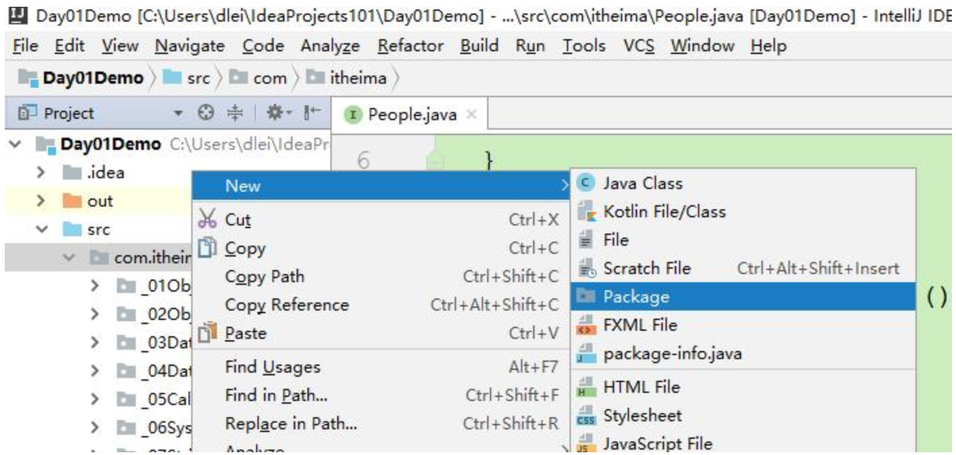Click the HTML File icon
The width and height of the screenshot is (956, 455).
tap(586, 387)
